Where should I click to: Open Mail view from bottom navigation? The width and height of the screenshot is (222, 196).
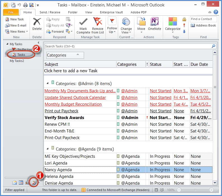(x=15, y=183)
